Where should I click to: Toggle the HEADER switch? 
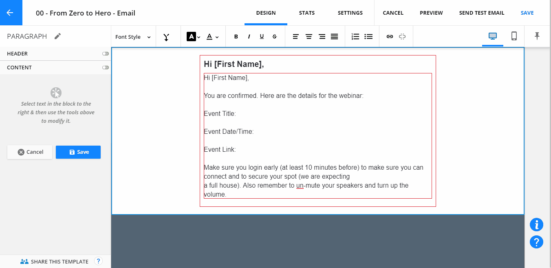[x=106, y=53]
